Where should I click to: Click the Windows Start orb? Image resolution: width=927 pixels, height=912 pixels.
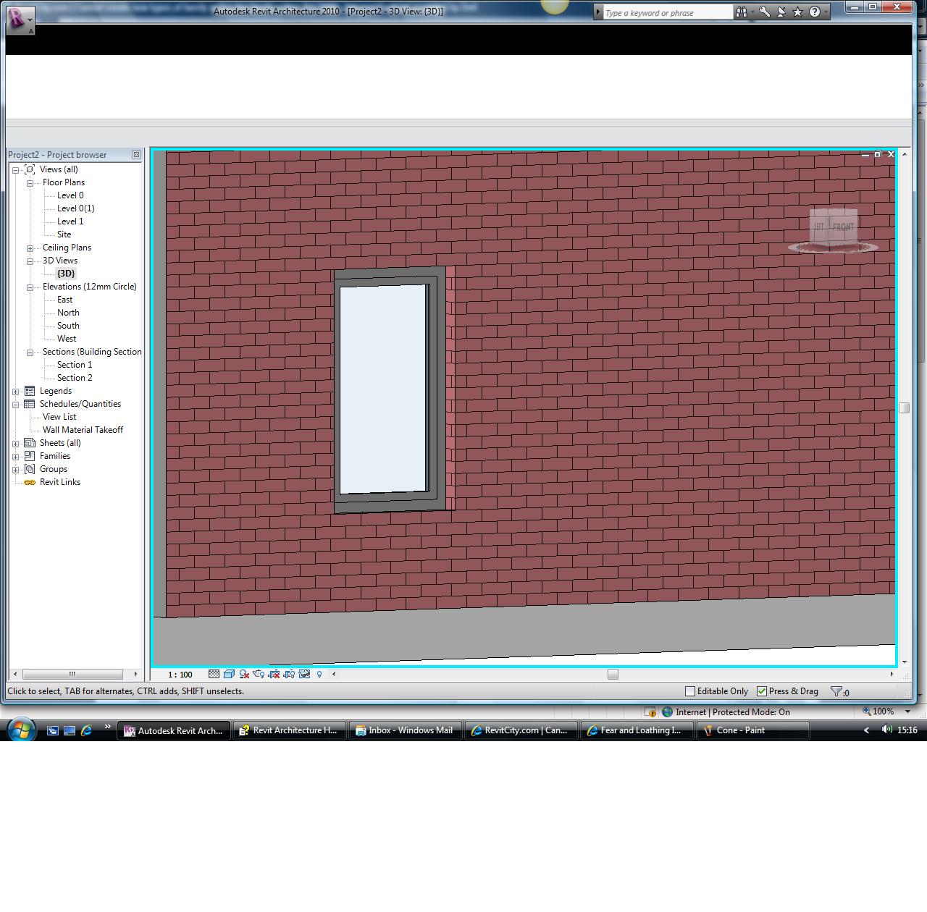point(20,729)
